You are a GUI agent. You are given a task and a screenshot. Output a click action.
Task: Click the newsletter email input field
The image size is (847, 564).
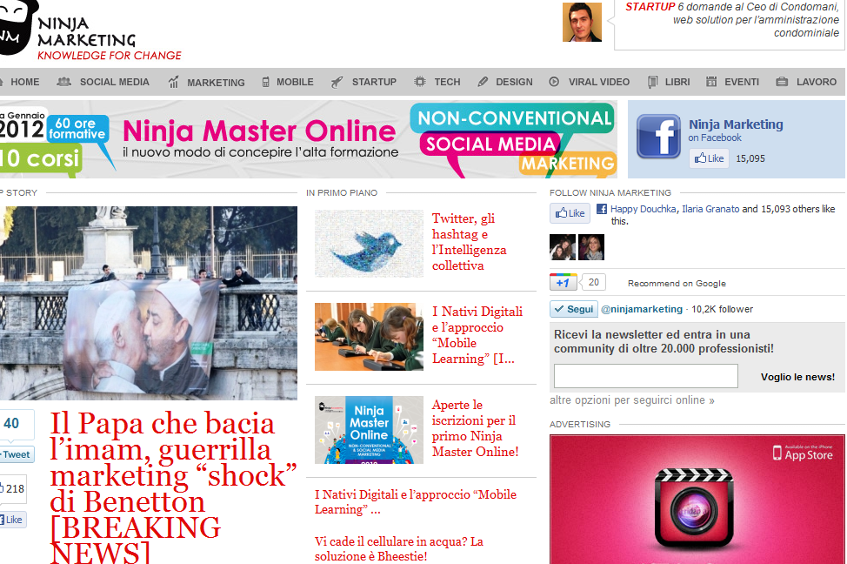[645, 376]
